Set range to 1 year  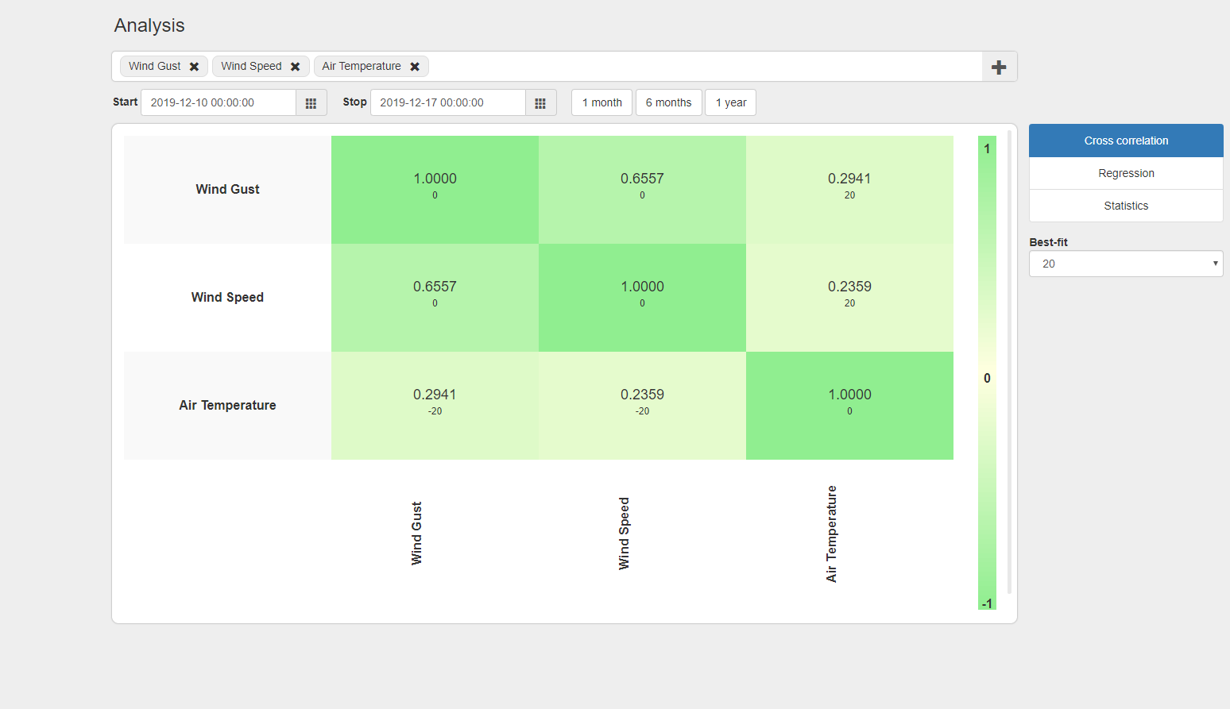point(731,102)
